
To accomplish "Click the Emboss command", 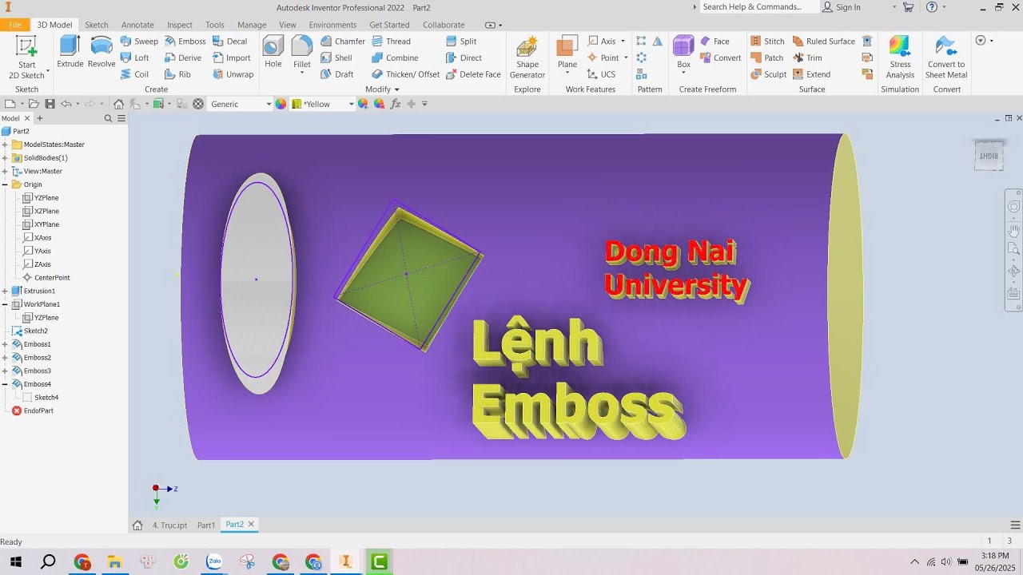I will coord(185,41).
